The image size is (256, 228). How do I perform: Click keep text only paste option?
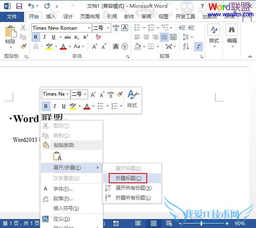click(x=57, y=156)
